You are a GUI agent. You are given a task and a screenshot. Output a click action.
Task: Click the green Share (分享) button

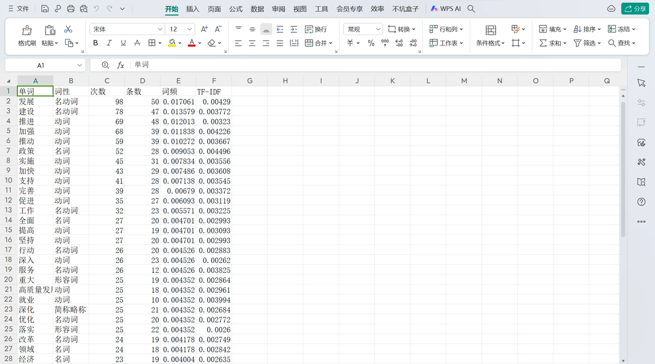pyautogui.click(x=635, y=9)
